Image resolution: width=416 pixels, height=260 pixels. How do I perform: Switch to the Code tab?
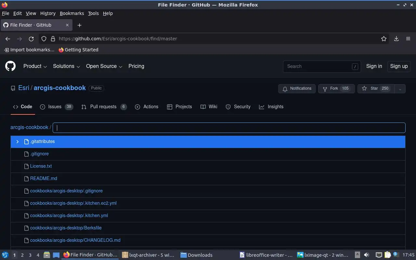coord(23,107)
